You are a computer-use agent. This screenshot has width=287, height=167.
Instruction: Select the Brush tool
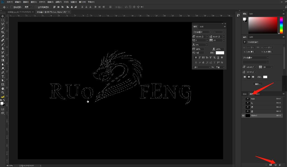3,44
